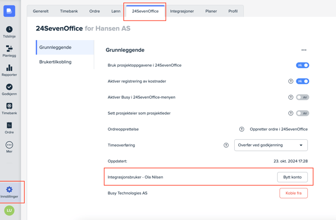Open Tidslinje from the sidebar

click(9, 32)
